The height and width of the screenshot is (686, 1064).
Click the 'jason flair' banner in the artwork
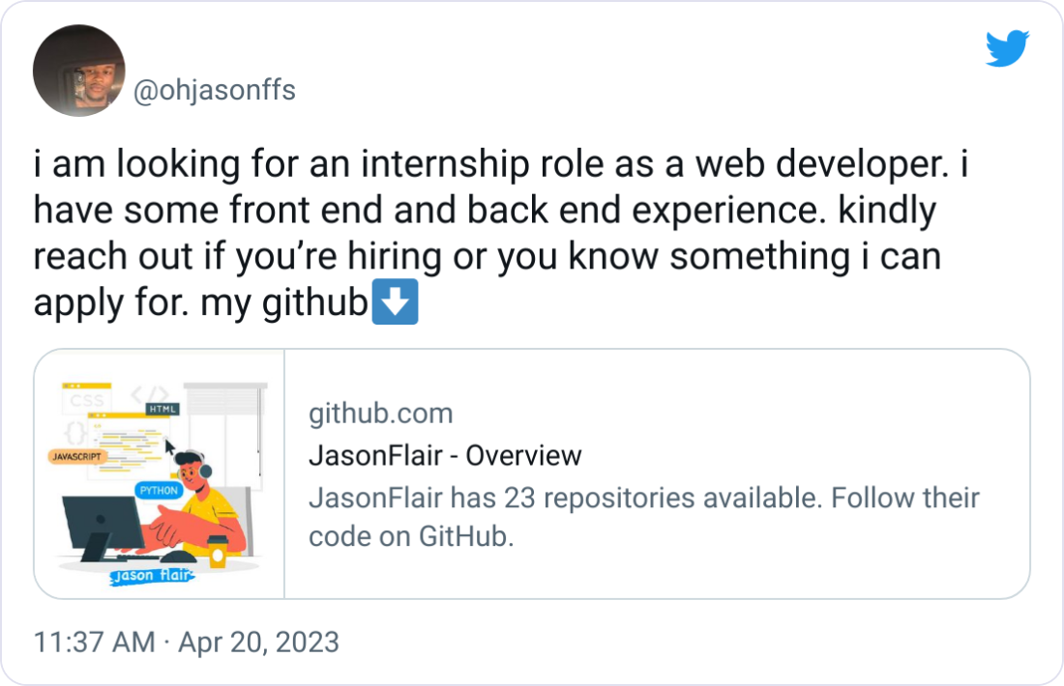152,575
